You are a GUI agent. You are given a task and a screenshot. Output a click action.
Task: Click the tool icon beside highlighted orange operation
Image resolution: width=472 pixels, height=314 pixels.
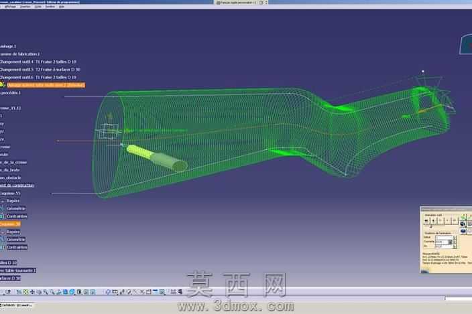click(x=3, y=85)
